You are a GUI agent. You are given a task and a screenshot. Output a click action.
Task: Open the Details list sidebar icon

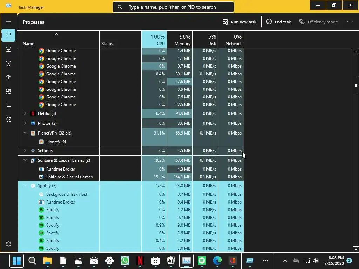8,105
